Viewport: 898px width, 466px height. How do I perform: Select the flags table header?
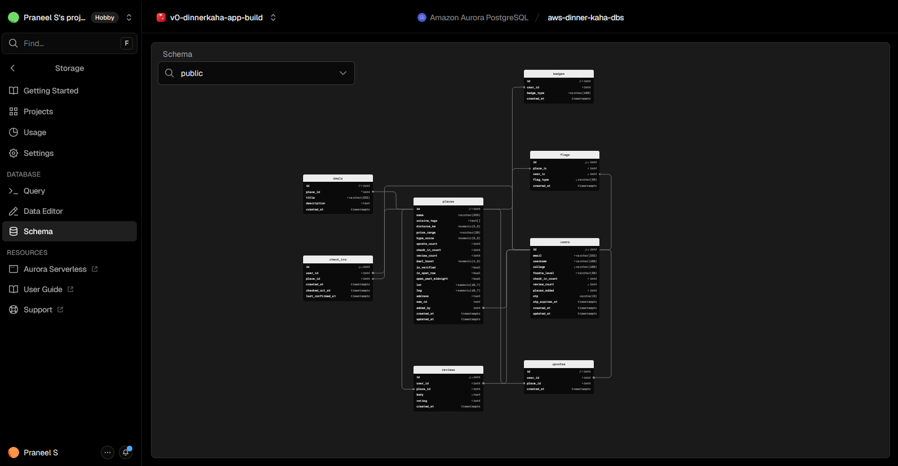click(x=565, y=155)
